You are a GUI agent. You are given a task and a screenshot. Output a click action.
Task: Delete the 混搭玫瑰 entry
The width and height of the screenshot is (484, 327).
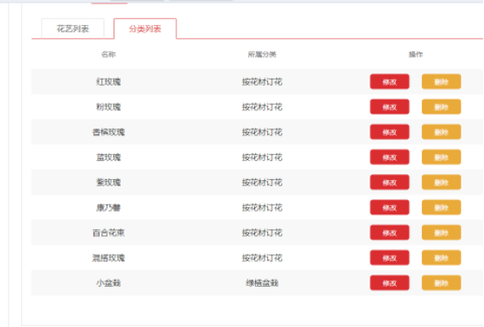441,258
